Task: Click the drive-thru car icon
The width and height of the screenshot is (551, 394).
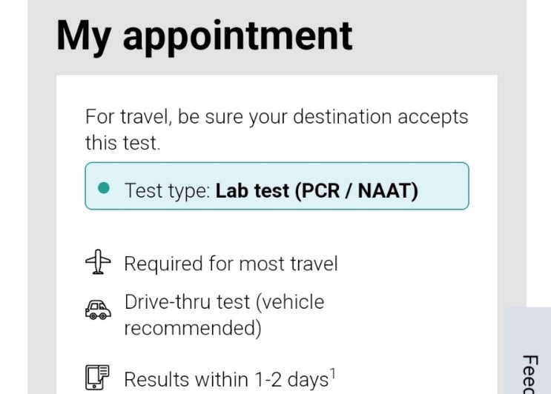Action: point(98,311)
